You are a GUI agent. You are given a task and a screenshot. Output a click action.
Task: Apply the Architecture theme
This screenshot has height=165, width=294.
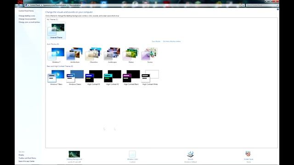point(75,55)
